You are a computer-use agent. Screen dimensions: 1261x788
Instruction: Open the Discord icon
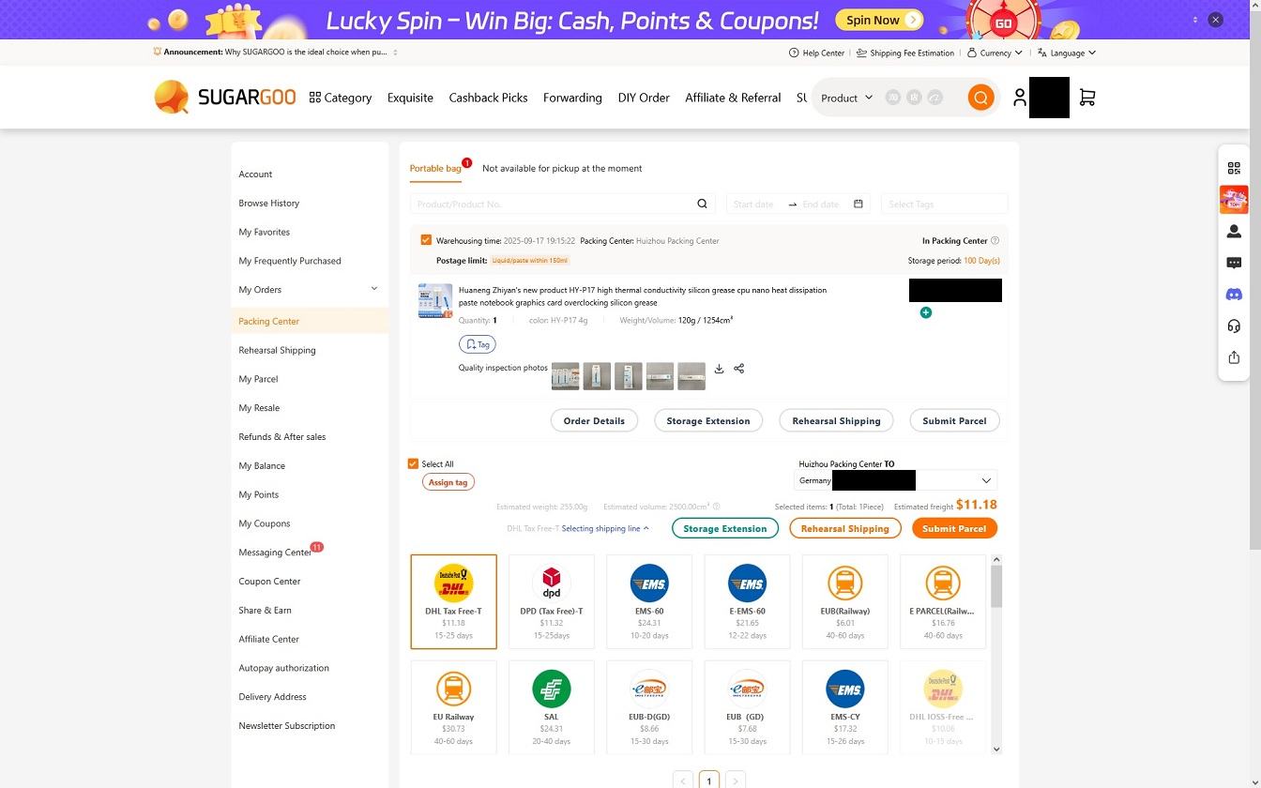point(1234,295)
